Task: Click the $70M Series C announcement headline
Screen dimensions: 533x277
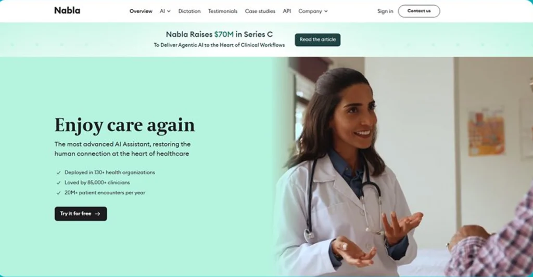Action: (x=219, y=34)
